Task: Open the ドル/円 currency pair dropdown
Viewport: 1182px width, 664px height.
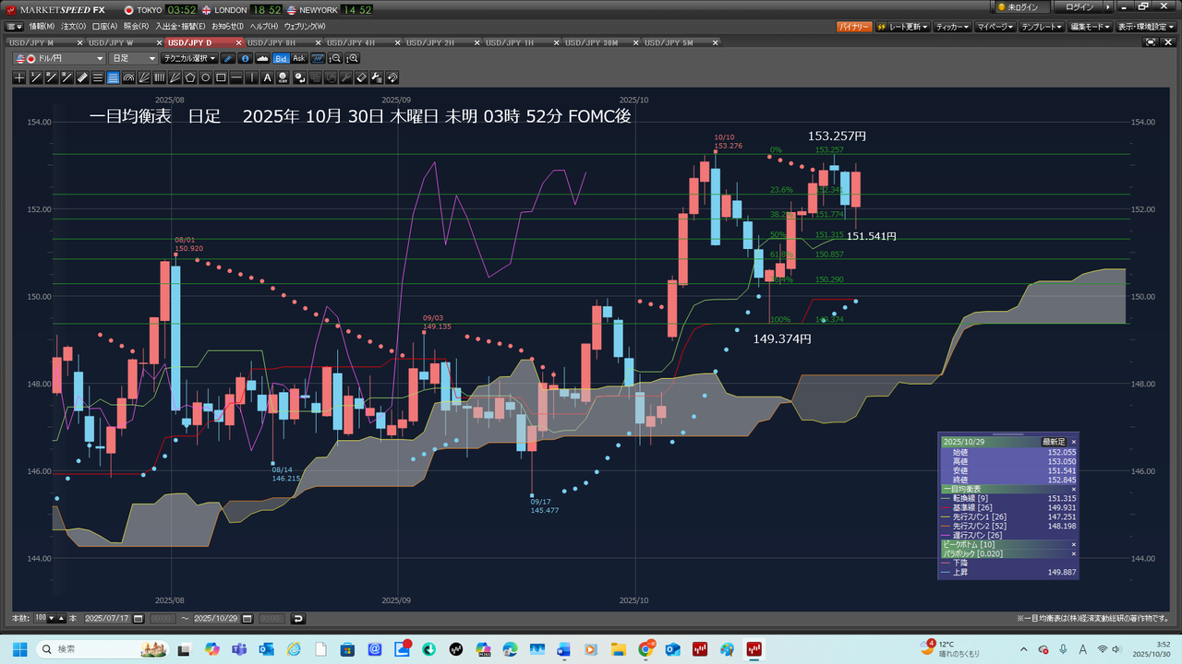Action: point(59,58)
